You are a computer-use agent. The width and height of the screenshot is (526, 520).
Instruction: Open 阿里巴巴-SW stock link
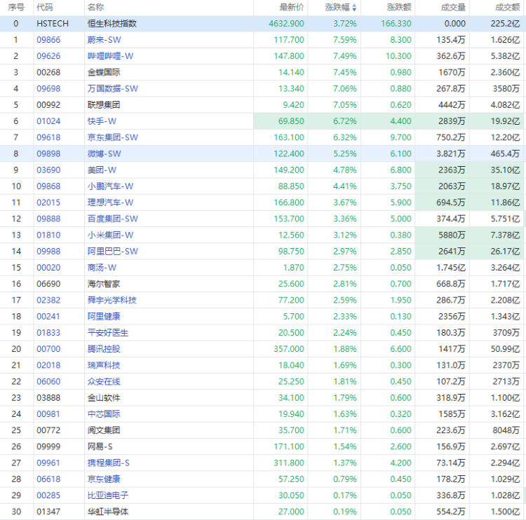pyautogui.click(x=113, y=251)
